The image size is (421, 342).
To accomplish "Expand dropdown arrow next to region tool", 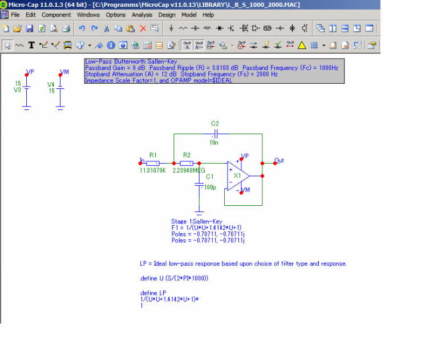I will [89, 45].
